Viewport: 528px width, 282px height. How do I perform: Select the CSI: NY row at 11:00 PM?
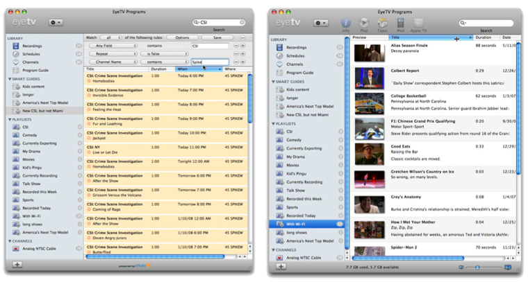[165, 150]
